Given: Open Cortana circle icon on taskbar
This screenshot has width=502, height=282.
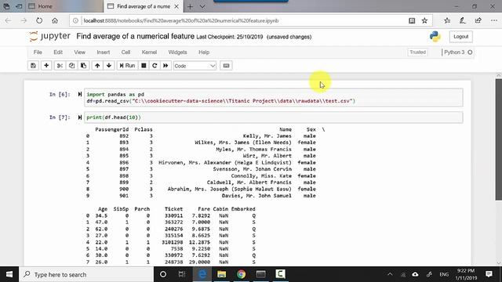Looking at the screenshot, I should coord(163,274).
